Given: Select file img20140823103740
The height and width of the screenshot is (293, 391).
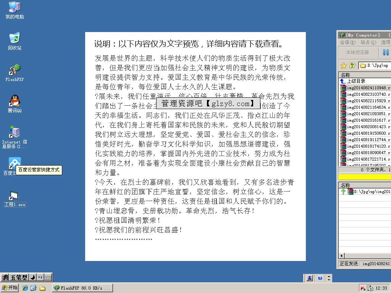Looking at the screenshot, I should [365, 94].
